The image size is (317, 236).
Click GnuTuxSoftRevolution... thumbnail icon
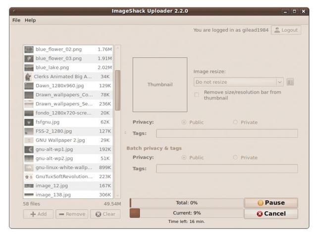tap(29, 177)
